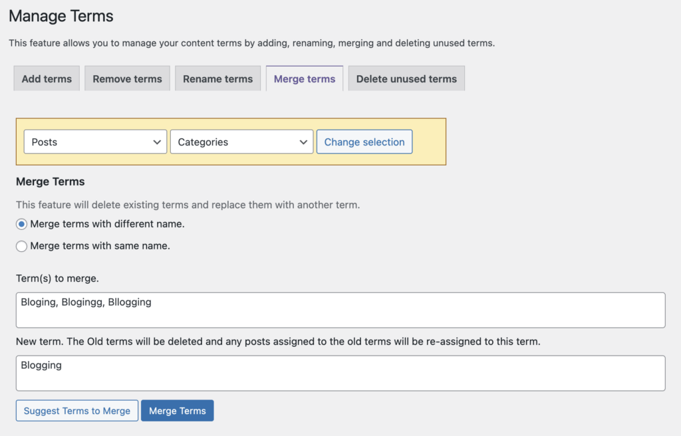Image resolution: width=681 pixels, height=436 pixels.
Task: Click the "New term" text area
Action: point(340,373)
